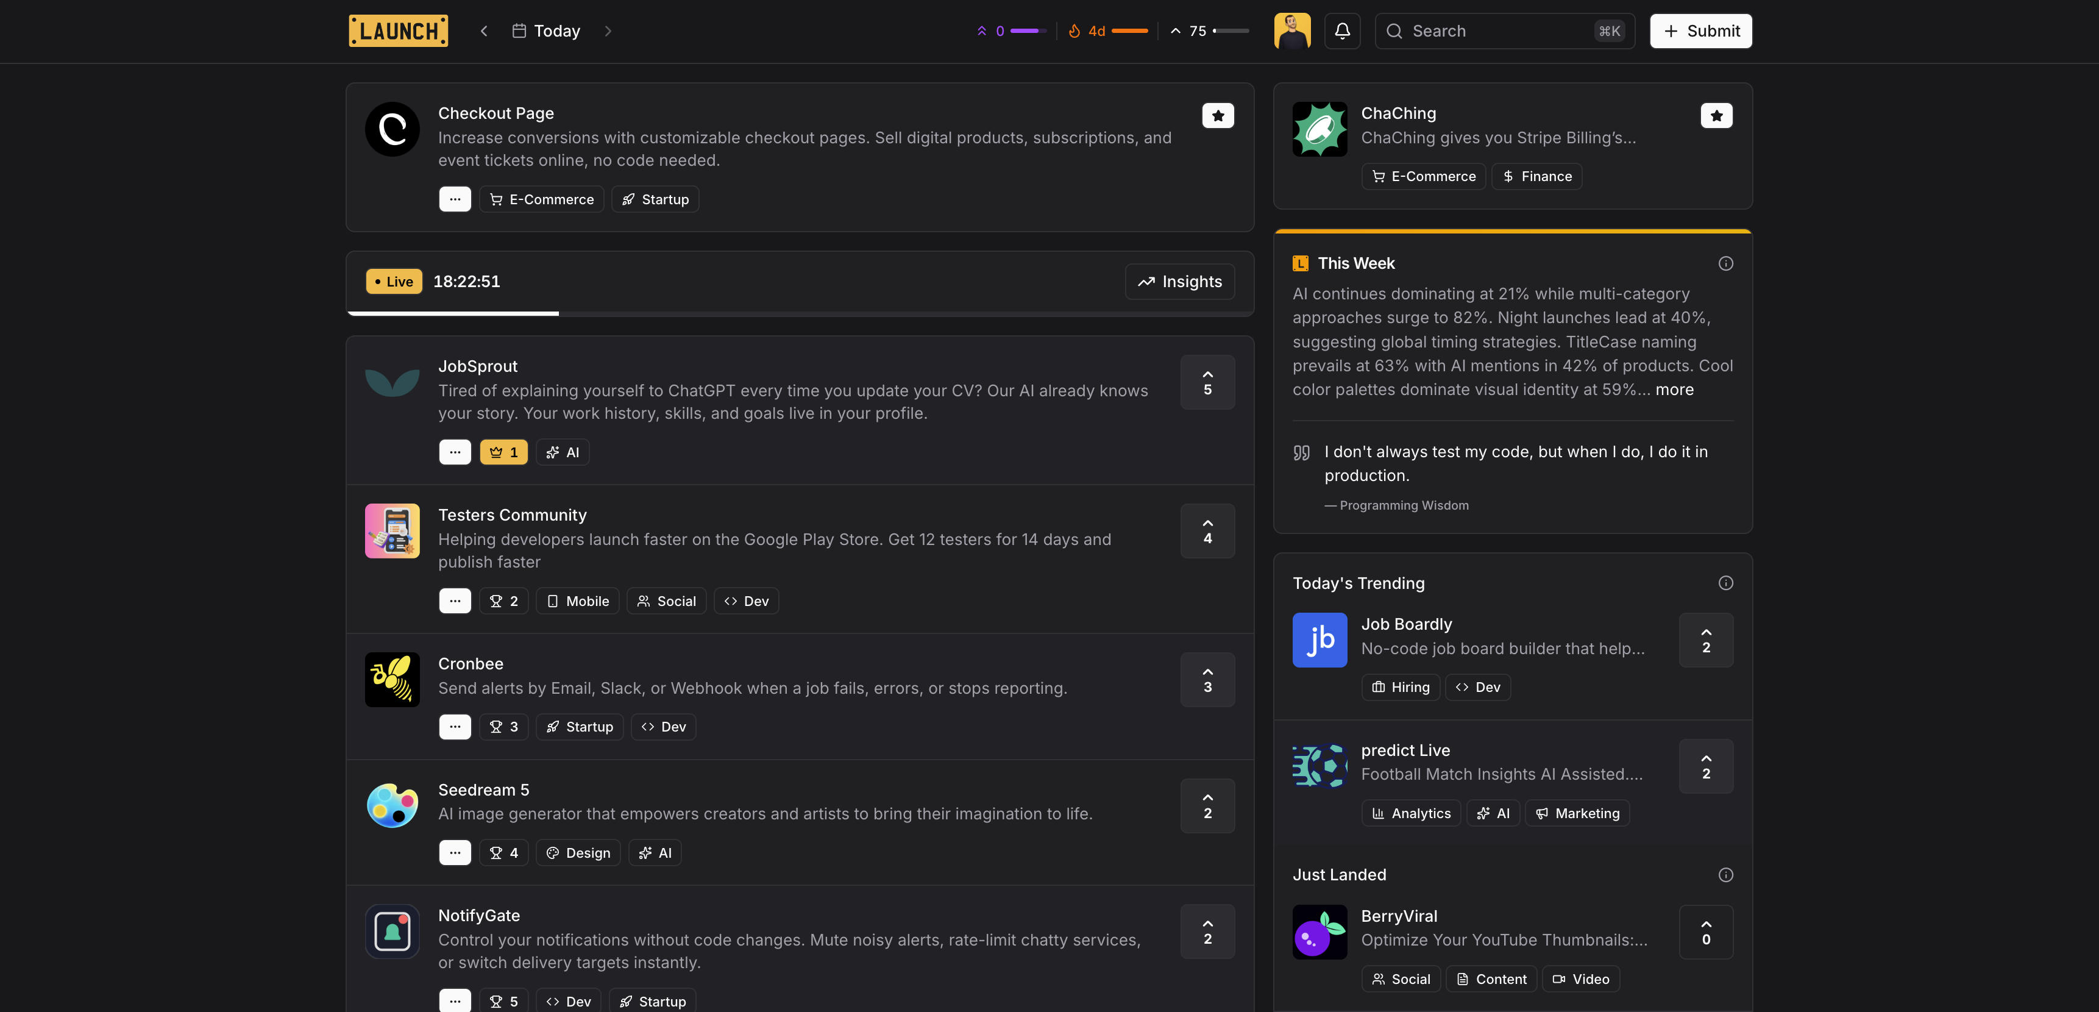Click the LAUNCH logo

point(399,31)
